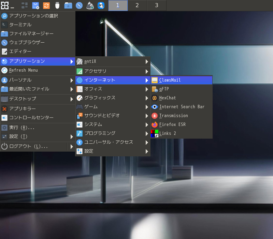Switch to workspace 2
The width and height of the screenshot is (273, 239).
pos(137,5)
